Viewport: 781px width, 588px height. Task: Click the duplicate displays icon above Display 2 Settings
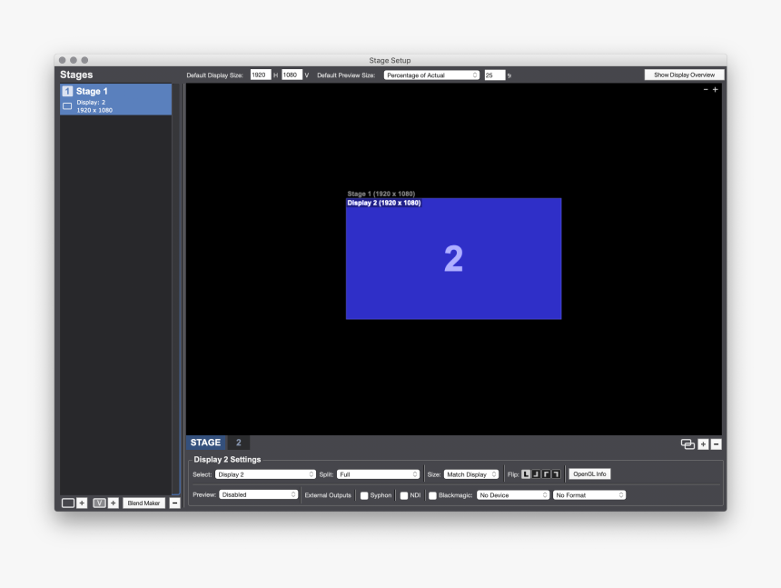pos(690,443)
